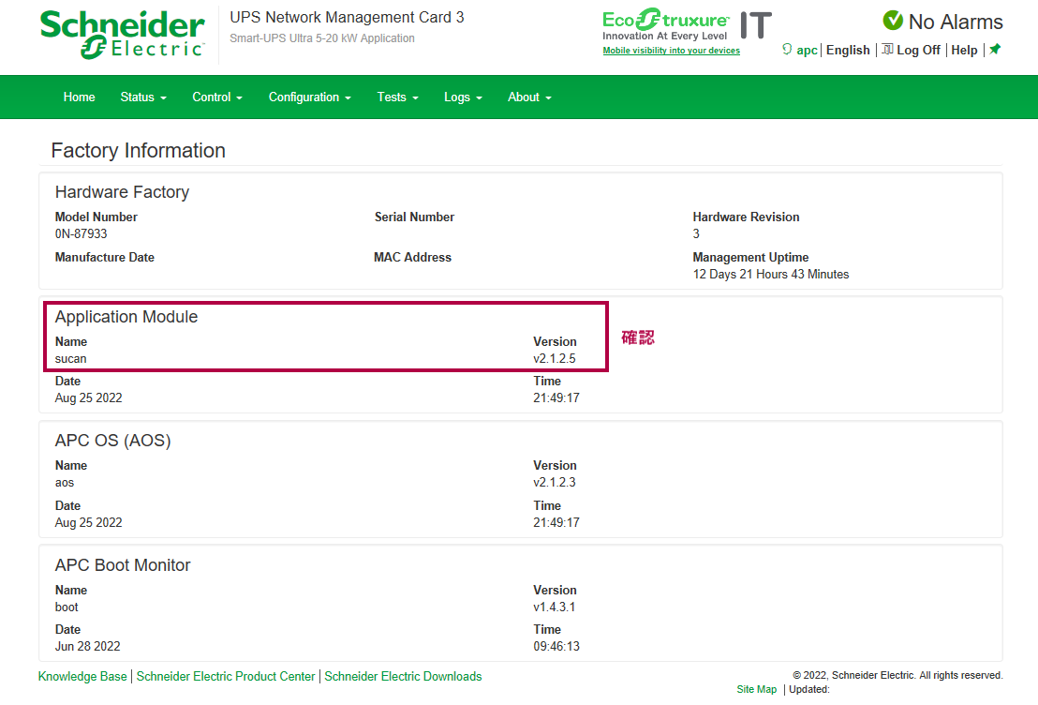The height and width of the screenshot is (705, 1038).
Task: Open the Site Map link
Action: (757, 689)
